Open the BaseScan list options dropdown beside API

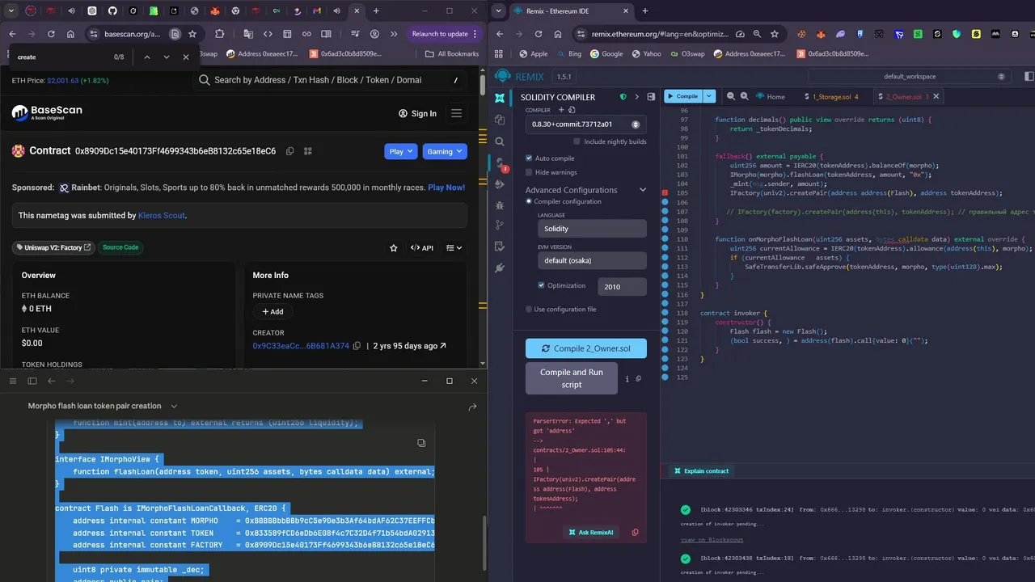(x=454, y=248)
